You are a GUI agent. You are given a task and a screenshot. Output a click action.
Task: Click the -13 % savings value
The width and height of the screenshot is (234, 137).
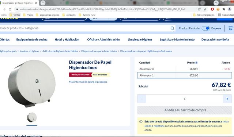pos(226,69)
